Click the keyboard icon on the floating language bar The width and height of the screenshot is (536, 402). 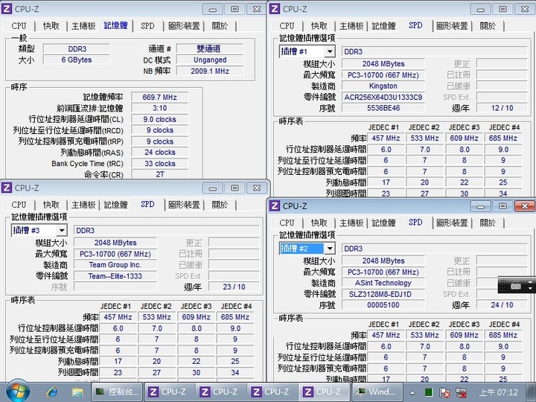516,285
